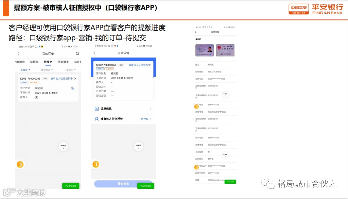Click order number KB061700000268 in 订单详情

pos(106,65)
